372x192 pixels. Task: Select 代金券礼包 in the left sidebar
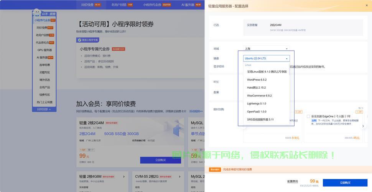[44, 43]
